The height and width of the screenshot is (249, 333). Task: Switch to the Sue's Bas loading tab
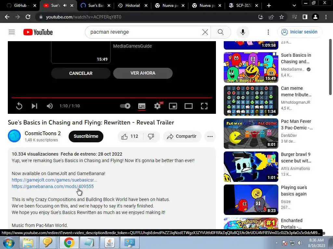point(96,6)
